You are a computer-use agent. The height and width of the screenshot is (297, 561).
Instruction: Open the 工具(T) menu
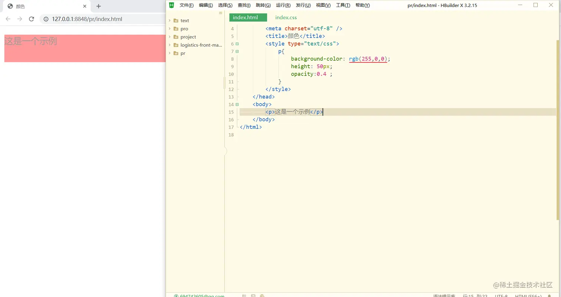(343, 5)
